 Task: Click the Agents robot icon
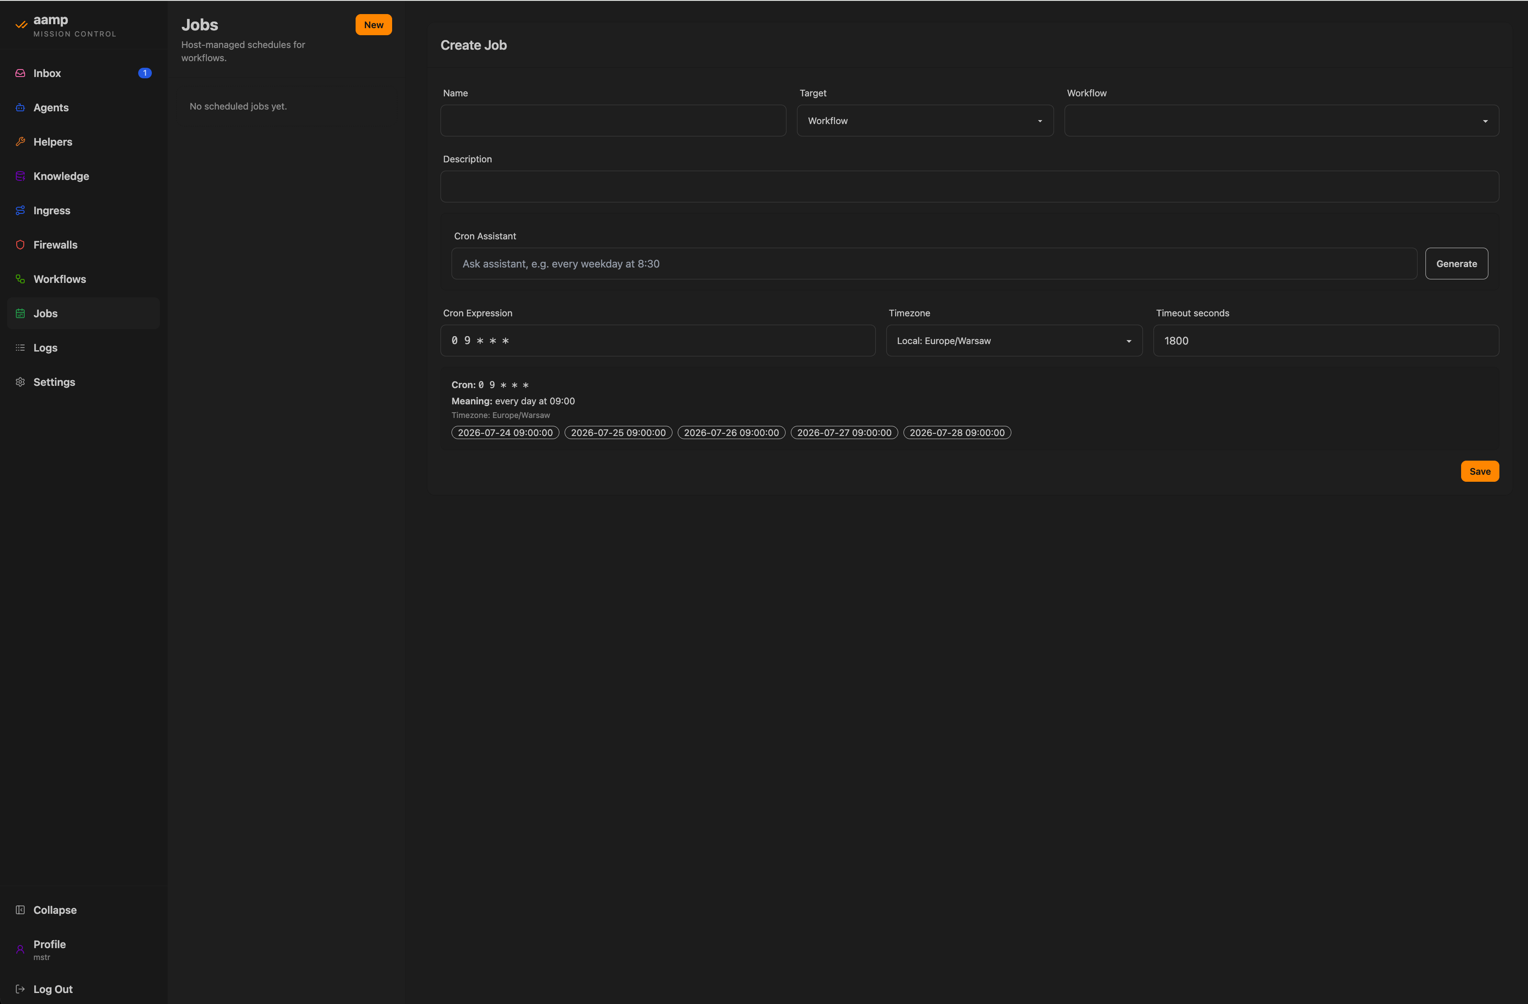21,107
